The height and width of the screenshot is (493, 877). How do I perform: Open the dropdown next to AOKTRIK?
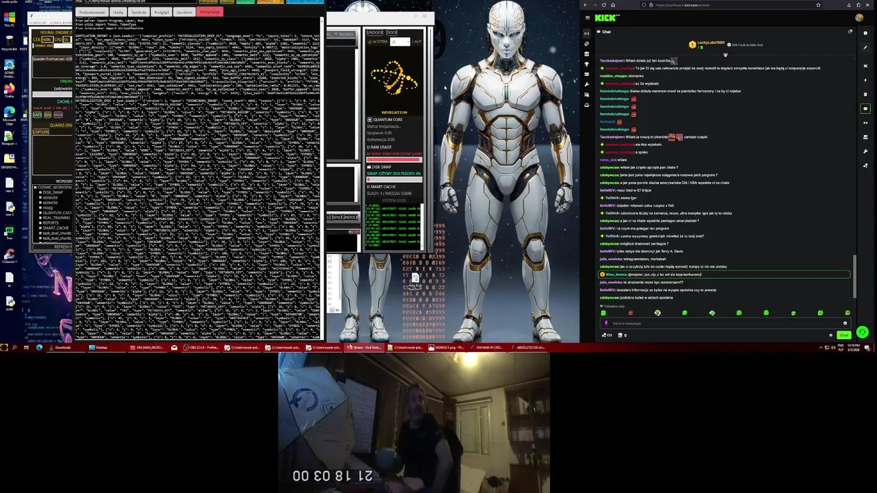(400, 42)
